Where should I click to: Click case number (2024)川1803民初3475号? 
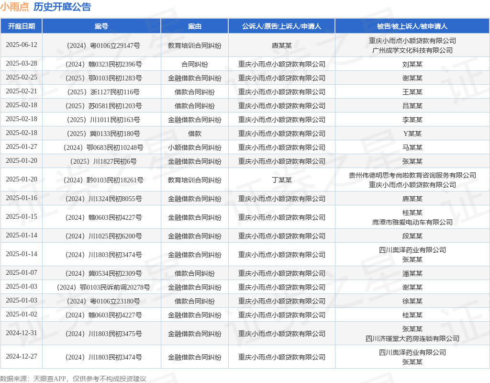point(103,334)
